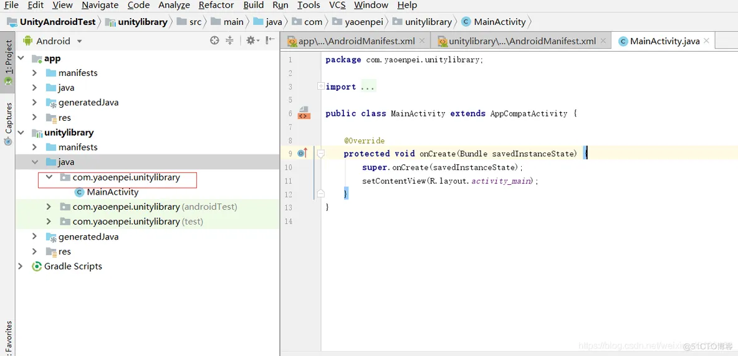Click the yaoenpei breadcrumb
The image size is (738, 356).
[358, 22]
